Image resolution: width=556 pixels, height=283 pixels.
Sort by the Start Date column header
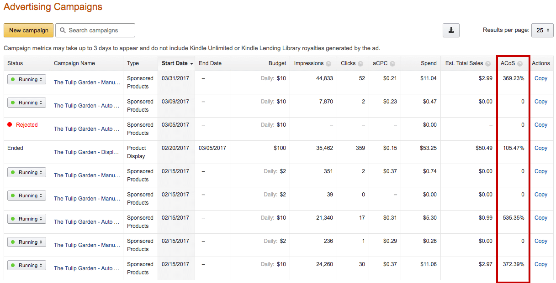click(177, 63)
